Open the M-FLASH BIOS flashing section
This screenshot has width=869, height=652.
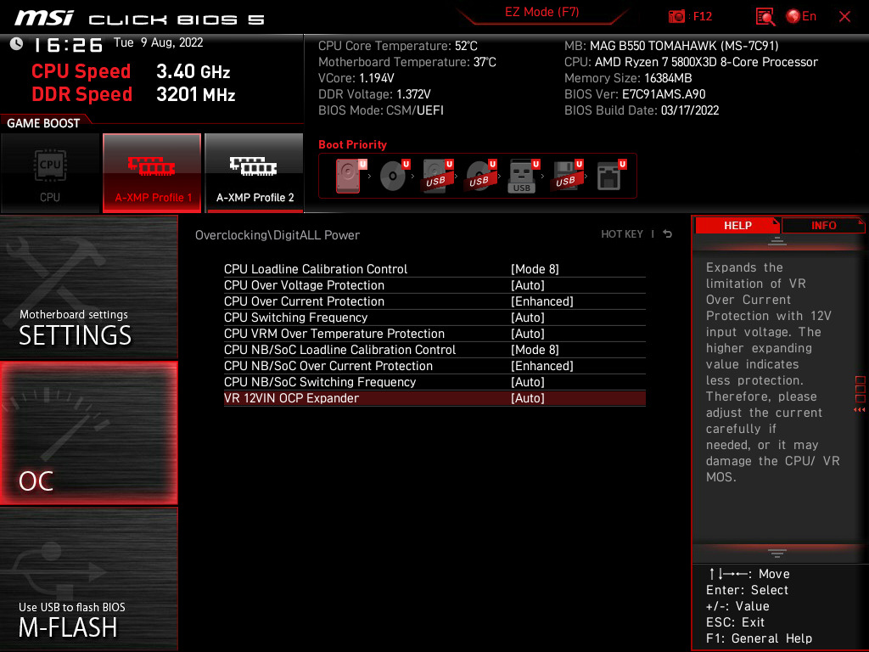(x=88, y=579)
